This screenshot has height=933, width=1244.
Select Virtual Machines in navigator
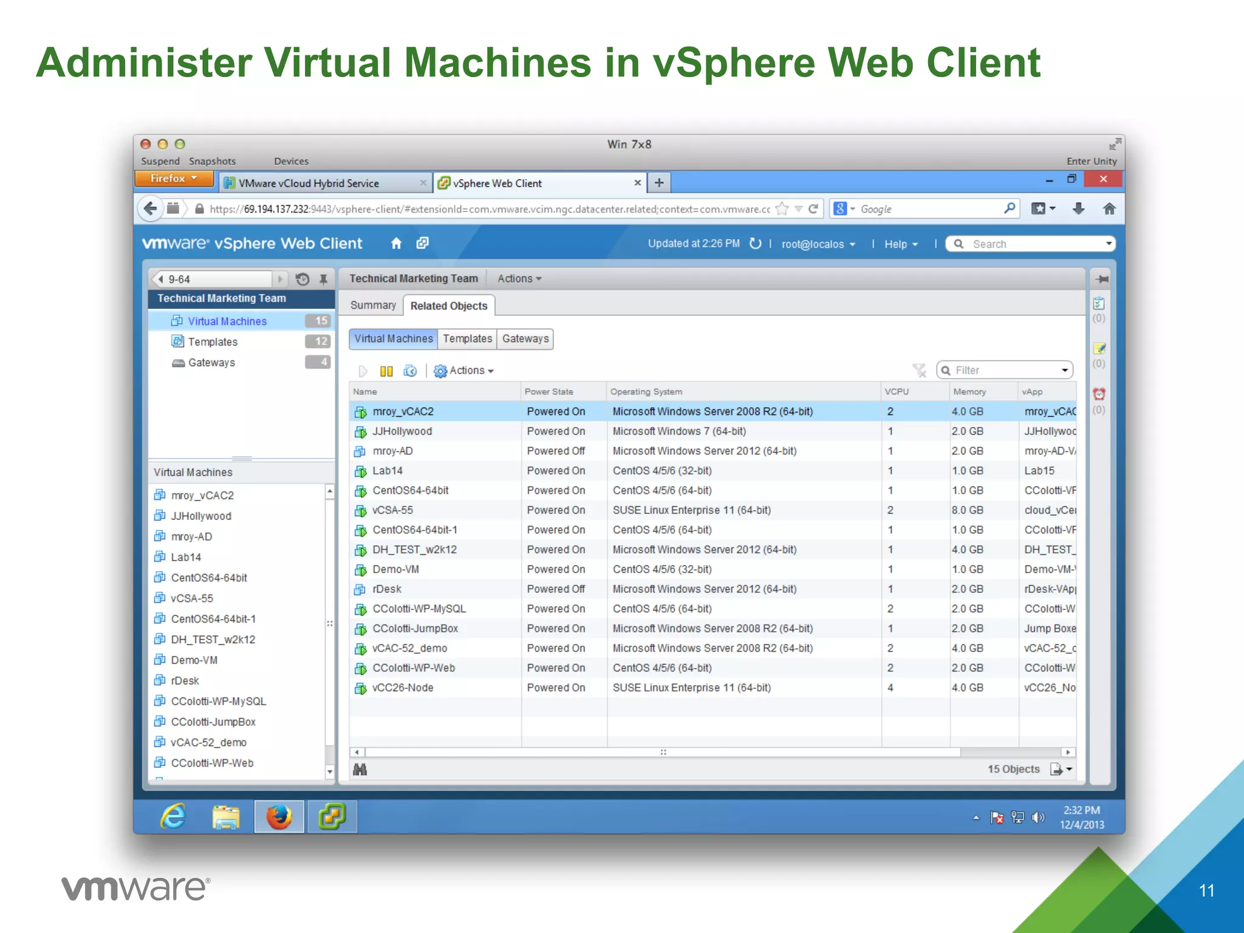241,321
